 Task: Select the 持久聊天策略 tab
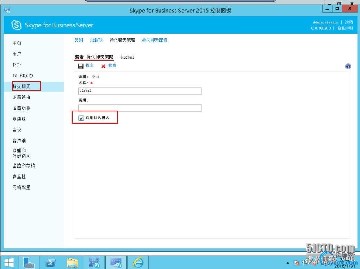click(x=122, y=40)
